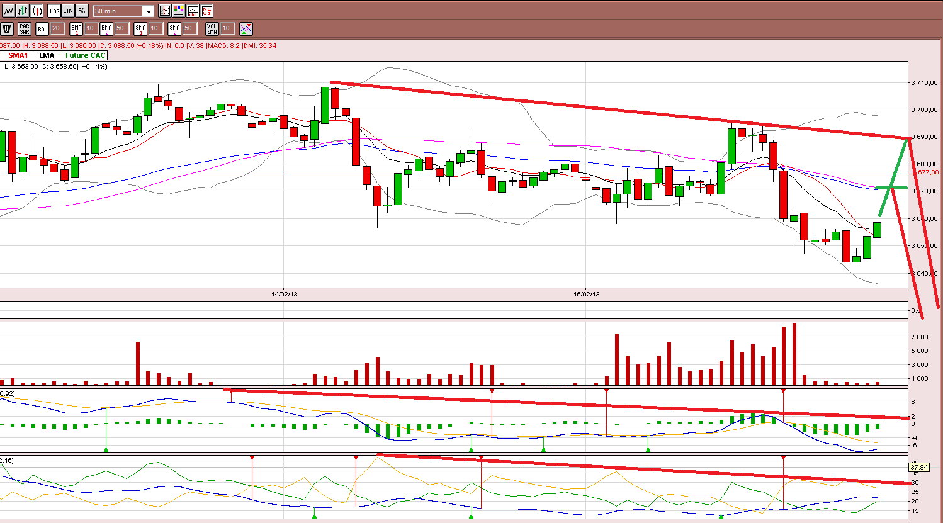This screenshot has width=943, height=523.
Task: Click the 15/02/13 date label
Action: 587,294
